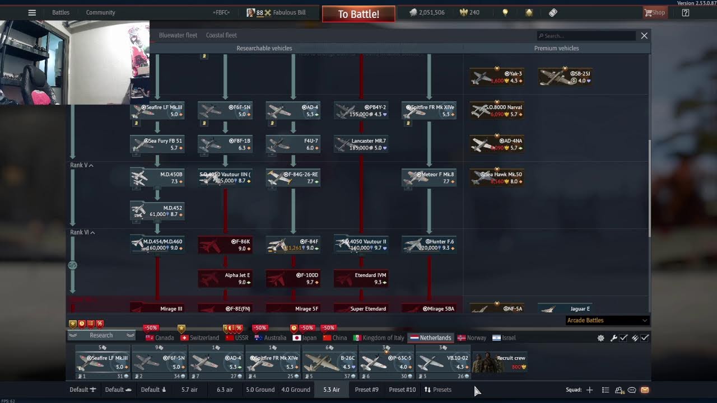
Task: Select F8F-1B in the research tree
Action: [225, 144]
